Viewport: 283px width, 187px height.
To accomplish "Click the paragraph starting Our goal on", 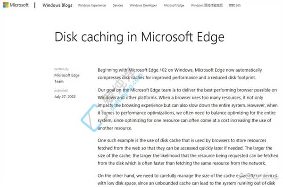I will point(188,109).
